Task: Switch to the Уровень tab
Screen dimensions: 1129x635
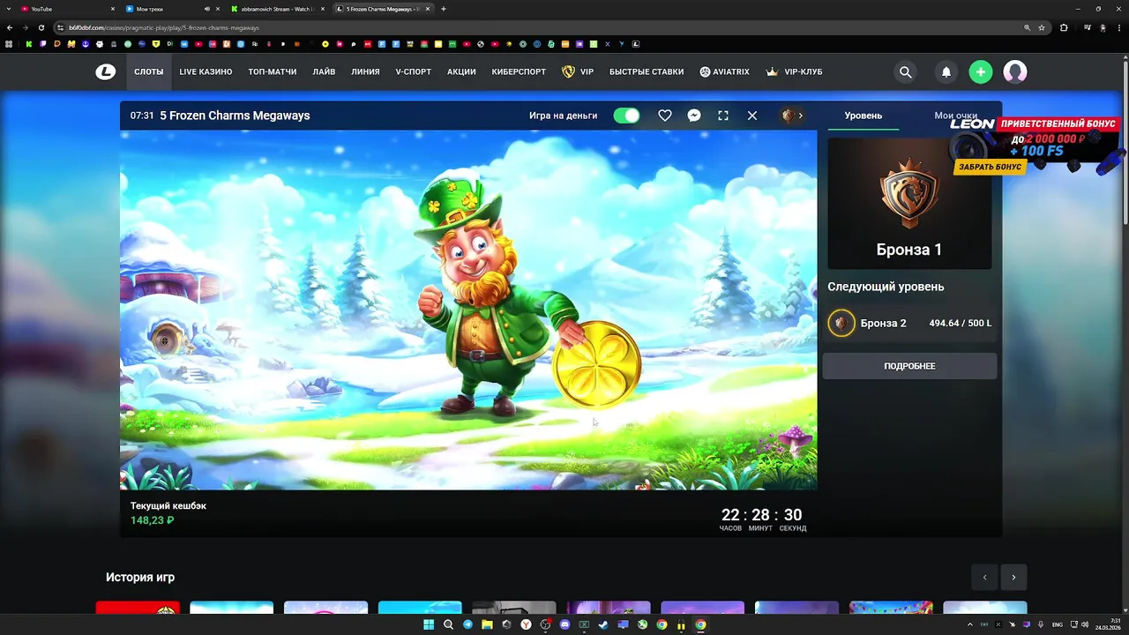Action: (x=863, y=116)
